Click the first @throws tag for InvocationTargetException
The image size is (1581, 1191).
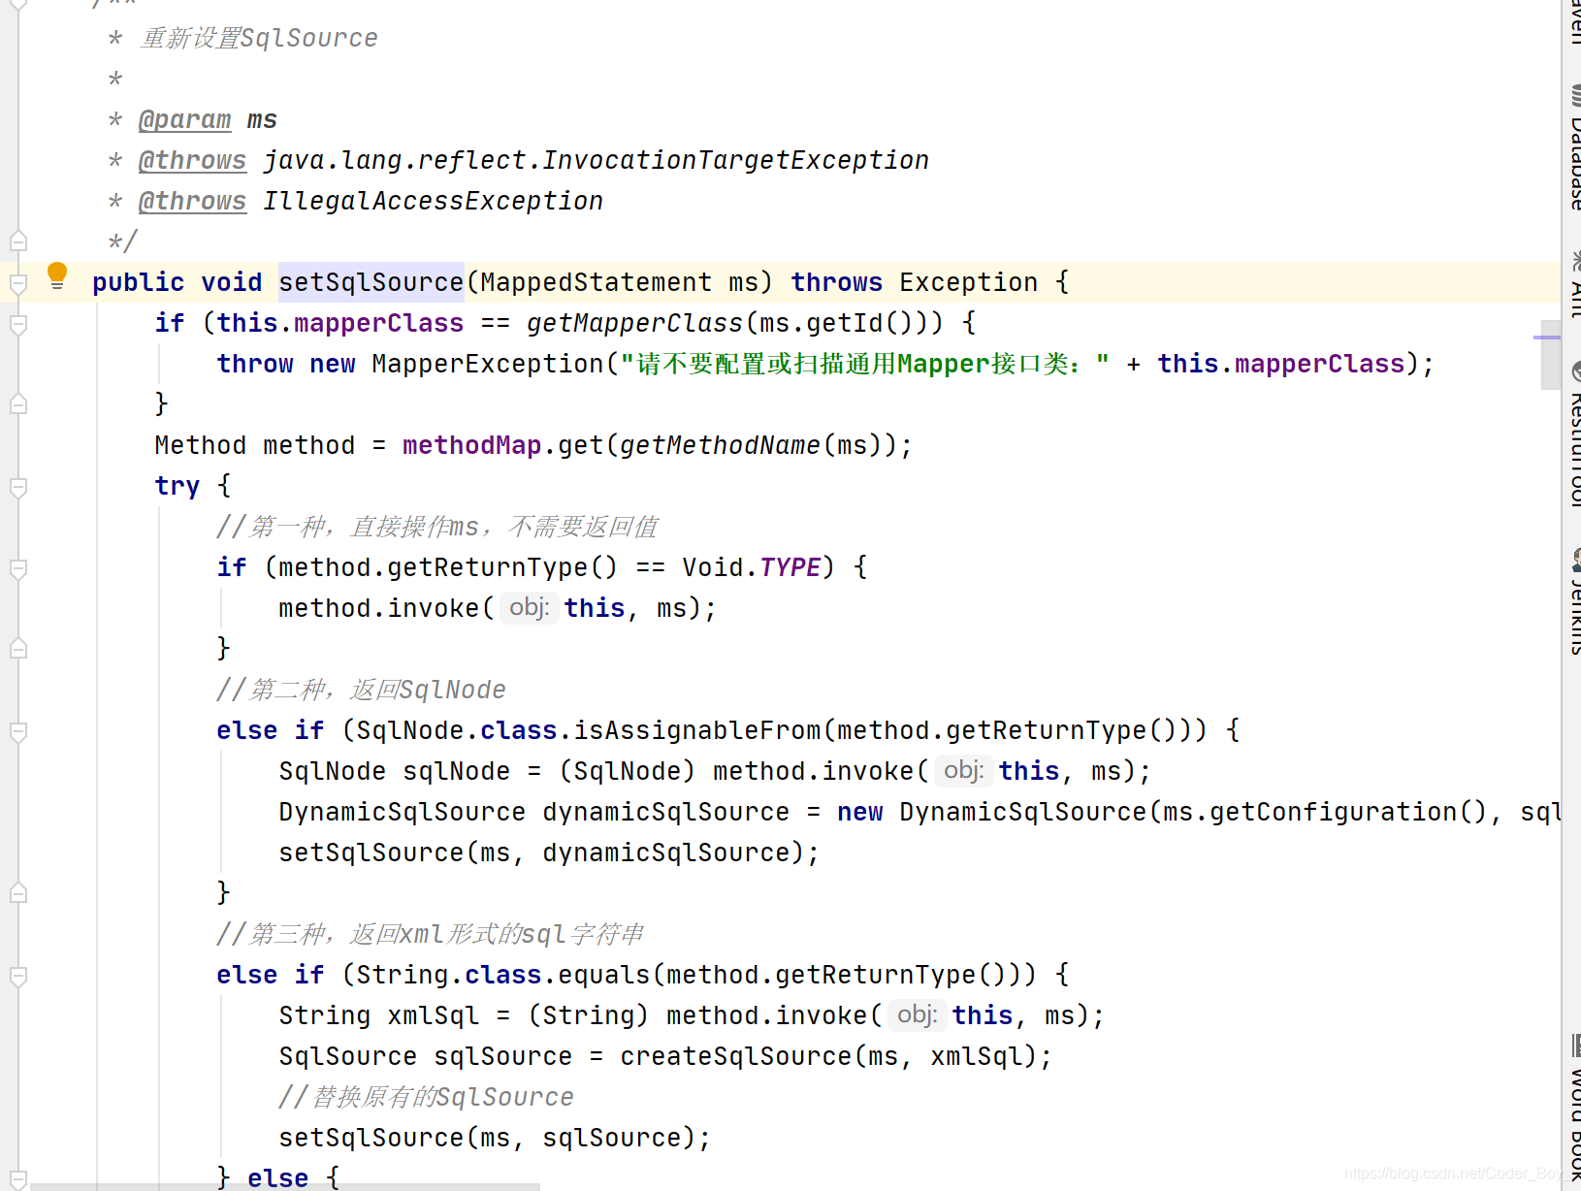tap(192, 160)
